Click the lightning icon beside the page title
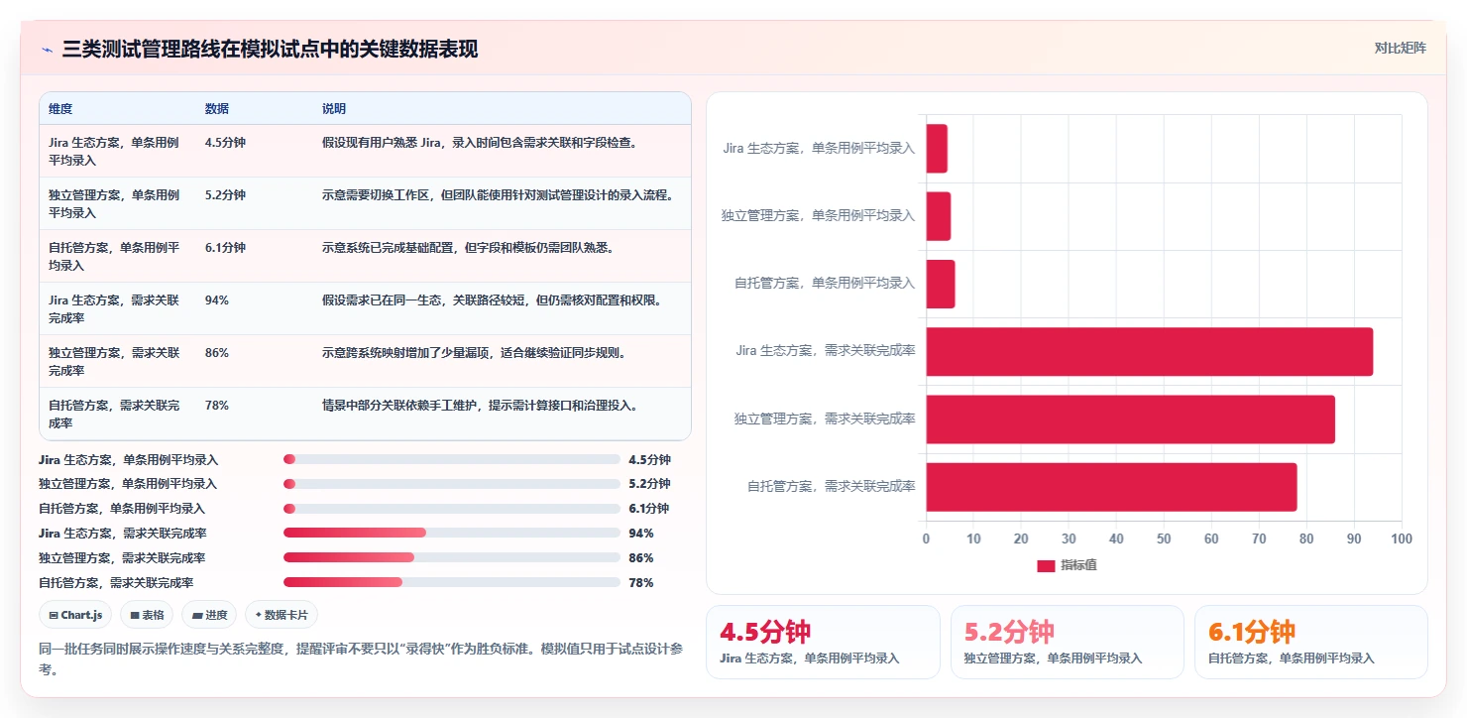1467x718 pixels. pyautogui.click(x=47, y=50)
